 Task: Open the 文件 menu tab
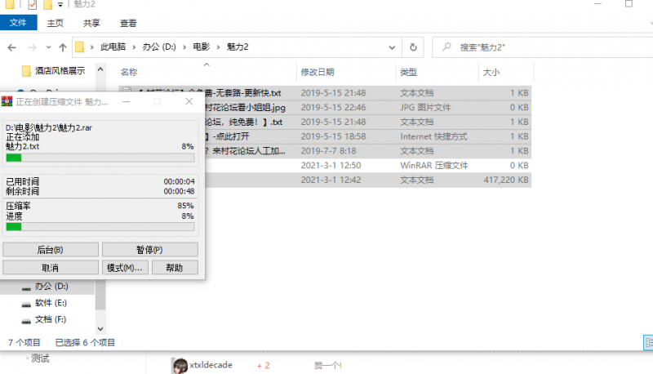(18, 24)
